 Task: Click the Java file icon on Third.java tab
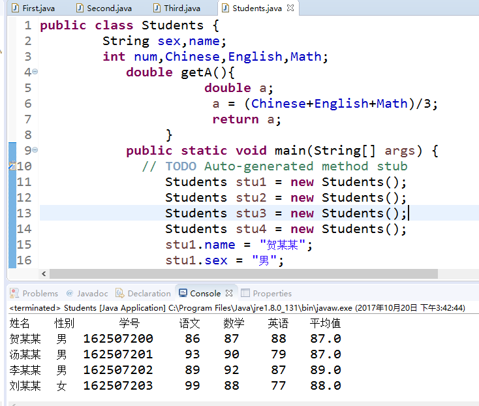pyautogui.click(x=157, y=8)
